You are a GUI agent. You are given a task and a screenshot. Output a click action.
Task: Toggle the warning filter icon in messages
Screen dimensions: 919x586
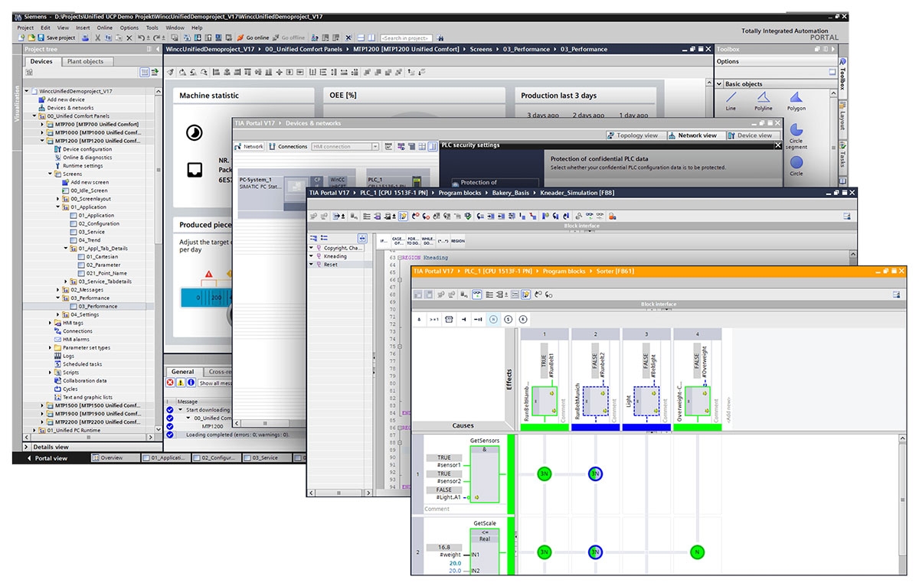pos(181,383)
